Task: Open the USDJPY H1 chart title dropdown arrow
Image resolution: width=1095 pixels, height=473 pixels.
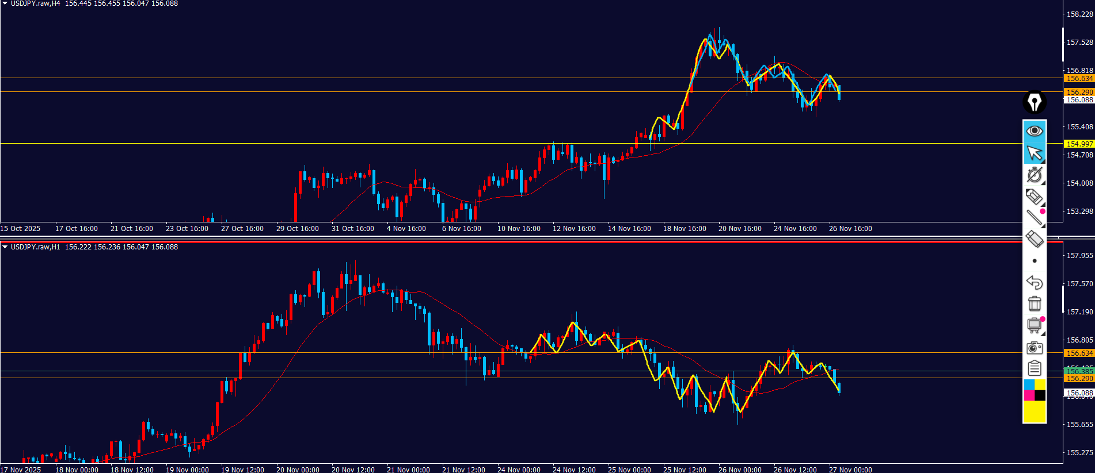Action: [x=5, y=247]
